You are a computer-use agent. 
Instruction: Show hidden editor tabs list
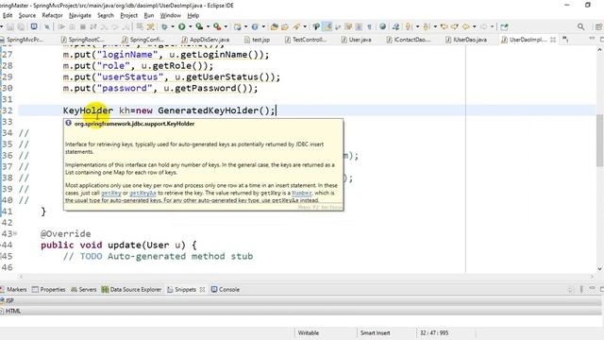point(565,40)
